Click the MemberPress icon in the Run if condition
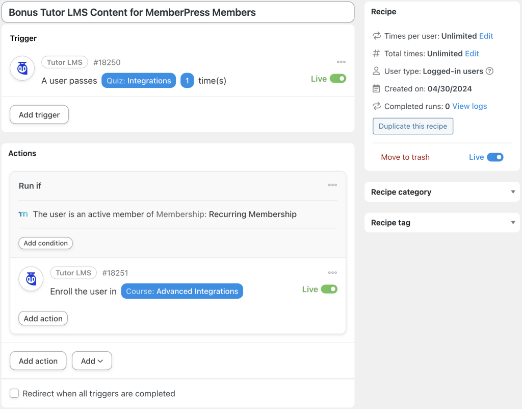 (x=23, y=214)
